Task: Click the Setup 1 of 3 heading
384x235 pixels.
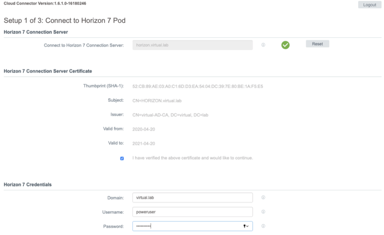Action: tap(64, 21)
